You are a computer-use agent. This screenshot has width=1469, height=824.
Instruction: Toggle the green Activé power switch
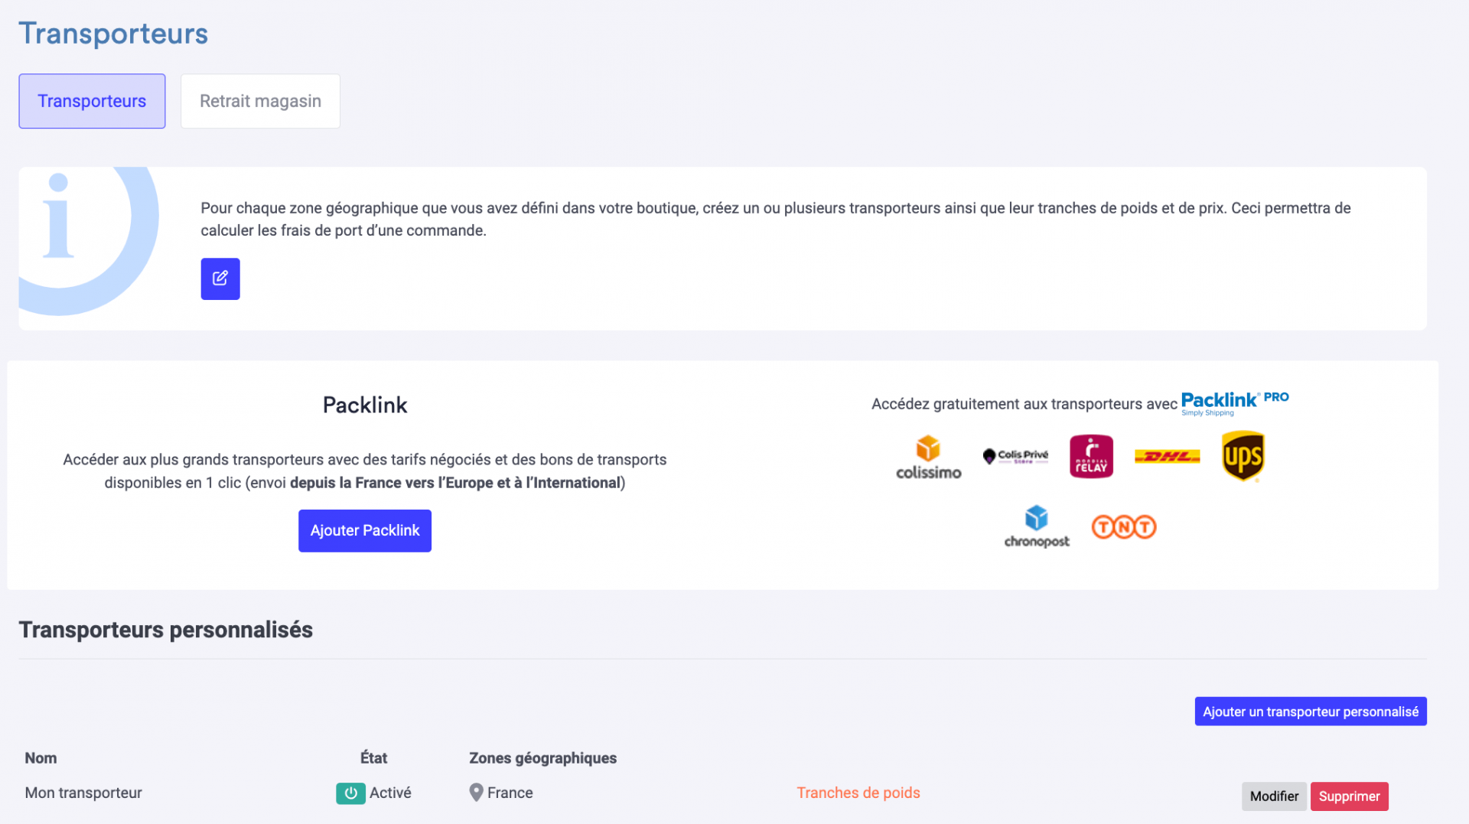pyautogui.click(x=350, y=793)
